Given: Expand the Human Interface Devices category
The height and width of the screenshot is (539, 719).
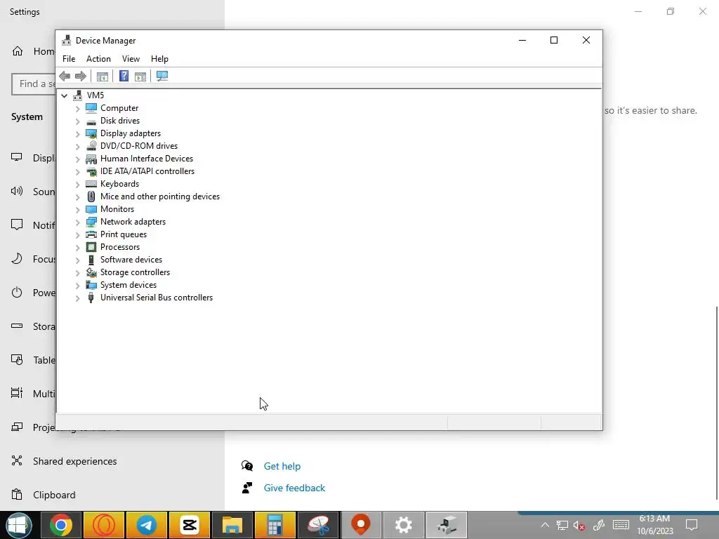Looking at the screenshot, I should [x=77, y=159].
